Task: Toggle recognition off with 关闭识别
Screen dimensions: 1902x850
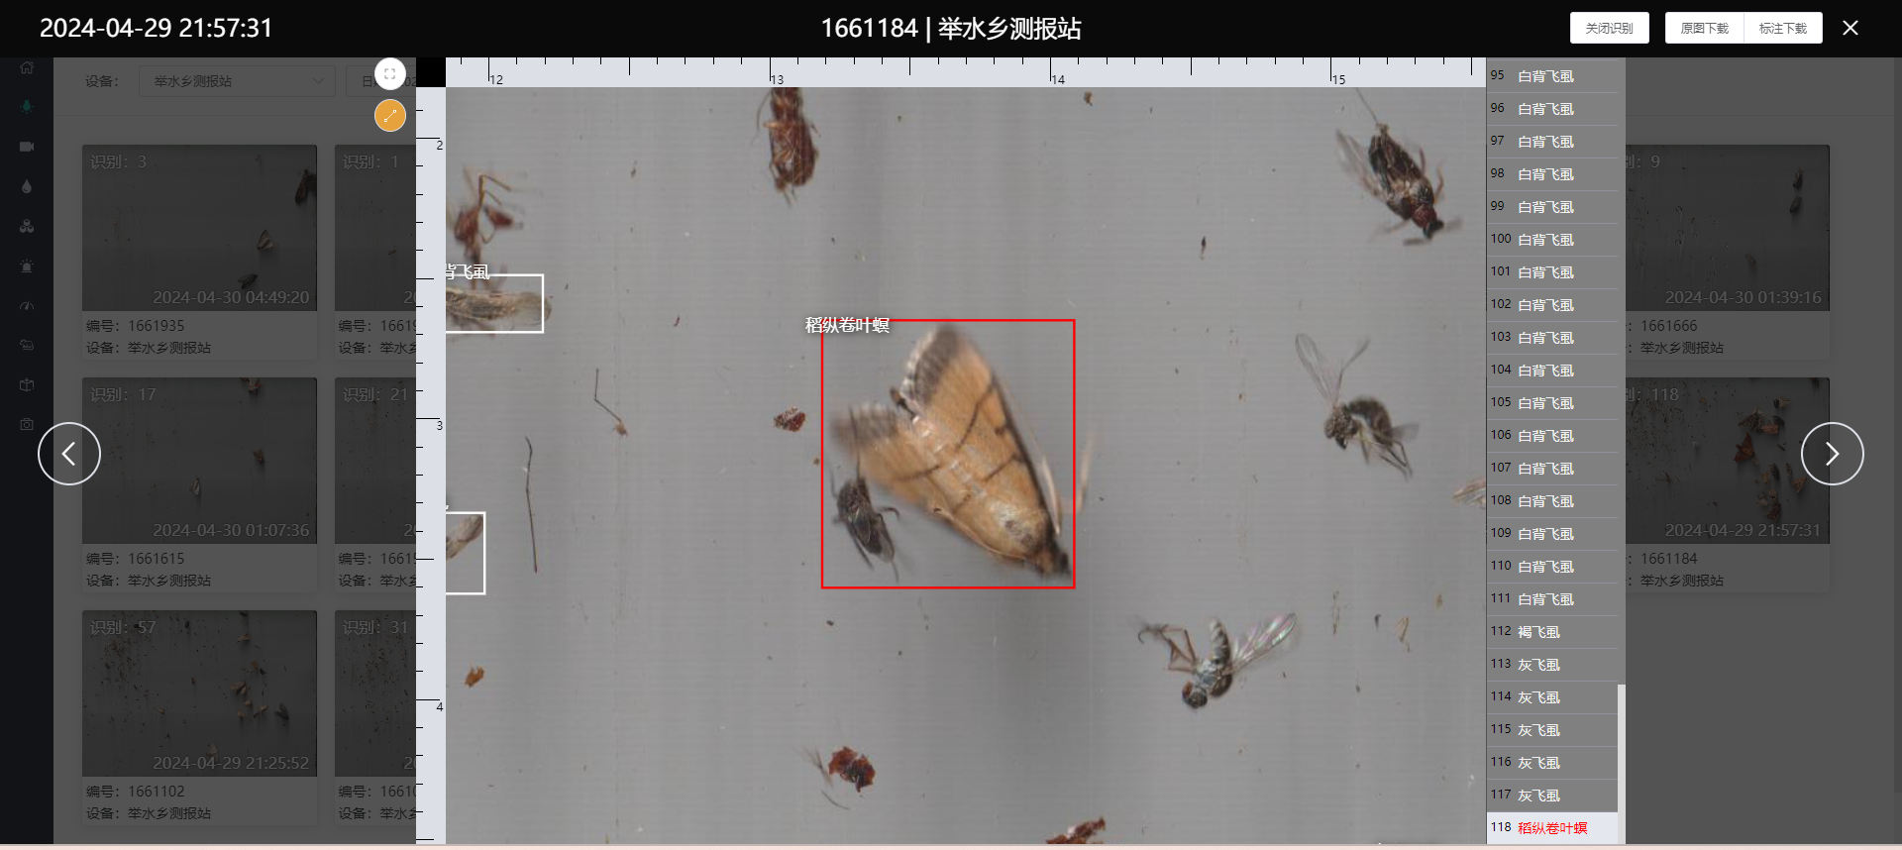Action: pyautogui.click(x=1609, y=28)
